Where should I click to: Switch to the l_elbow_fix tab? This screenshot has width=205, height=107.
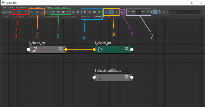[x=85, y=16]
